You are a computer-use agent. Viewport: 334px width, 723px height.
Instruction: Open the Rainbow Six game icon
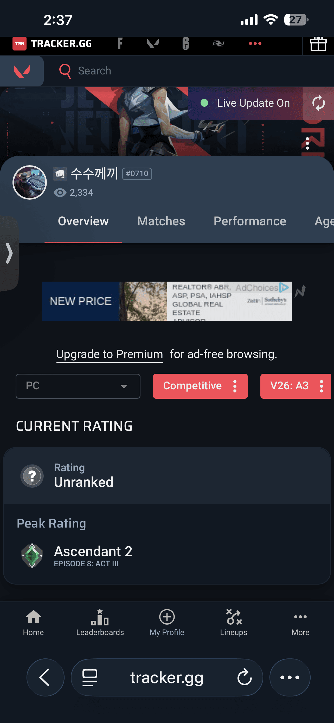[x=185, y=43]
